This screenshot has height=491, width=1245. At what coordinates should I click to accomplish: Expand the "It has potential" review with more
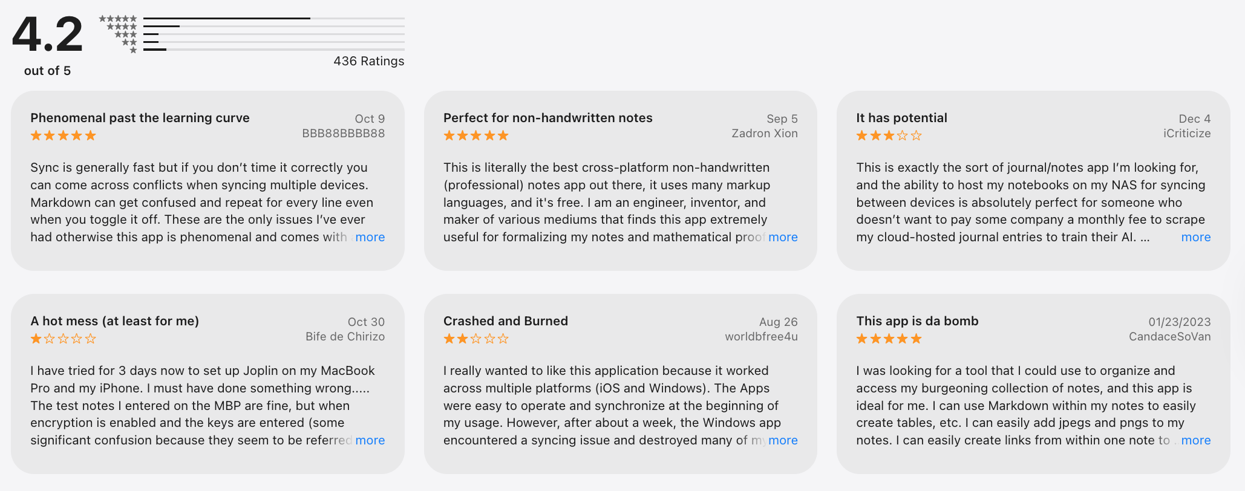pyautogui.click(x=1195, y=237)
